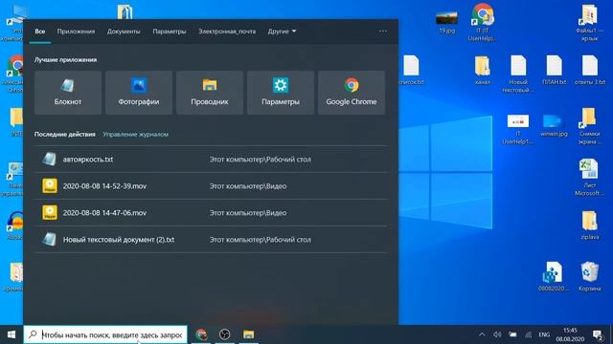Screen dimensions: 613x344
Task: Open the Фотографии app tile
Action: tap(139, 93)
